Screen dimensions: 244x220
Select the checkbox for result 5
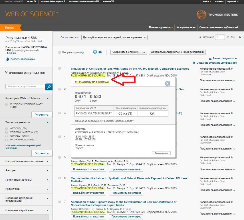tap(59, 157)
